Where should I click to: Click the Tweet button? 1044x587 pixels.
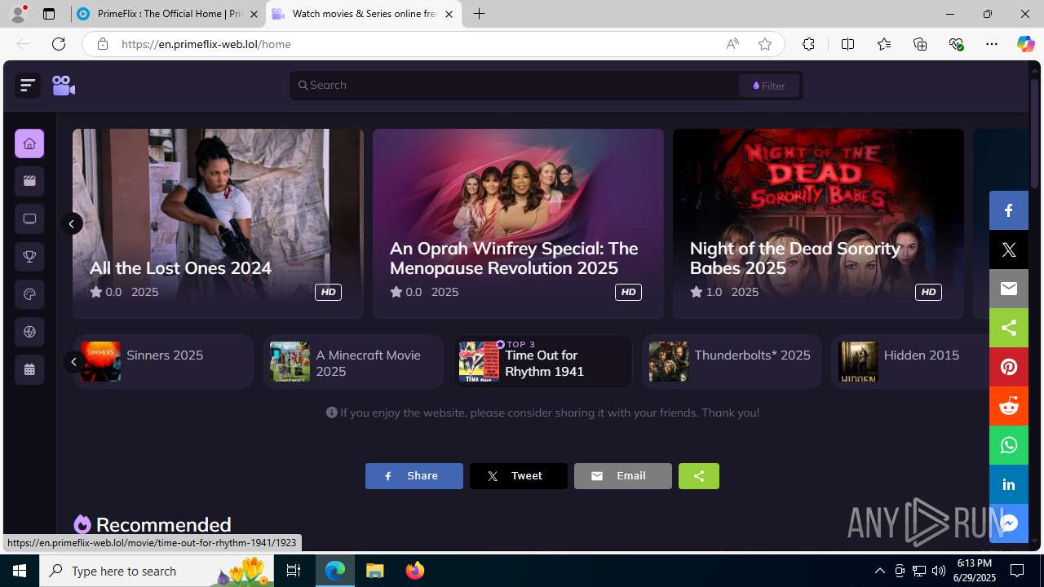coord(519,476)
